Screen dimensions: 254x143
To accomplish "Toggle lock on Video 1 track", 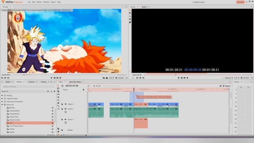I will pos(62,104).
